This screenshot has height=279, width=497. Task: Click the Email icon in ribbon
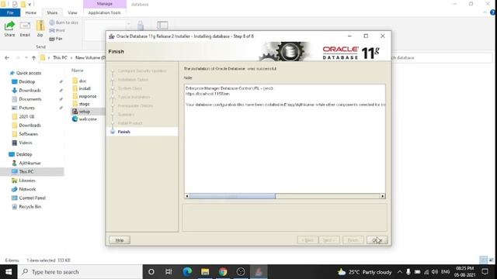point(25,29)
